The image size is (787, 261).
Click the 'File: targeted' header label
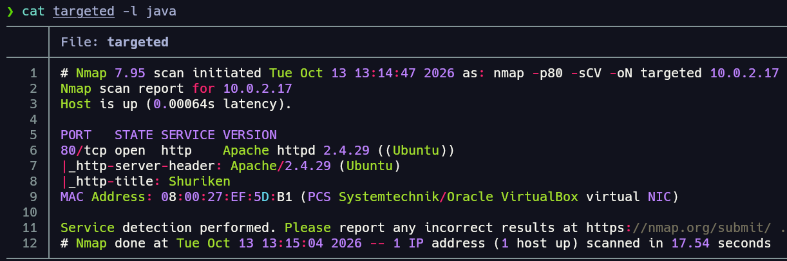(115, 42)
